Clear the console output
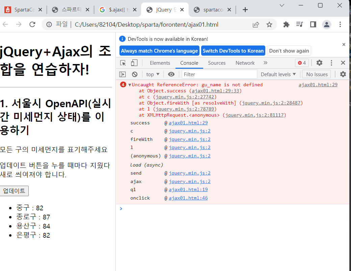 (x=135, y=74)
